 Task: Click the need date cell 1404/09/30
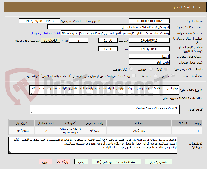pyautogui.click(x=22, y=131)
